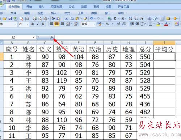Switch to the 页面布局 ribbon tab
Screen dimensions: 181x140
point(56,7)
